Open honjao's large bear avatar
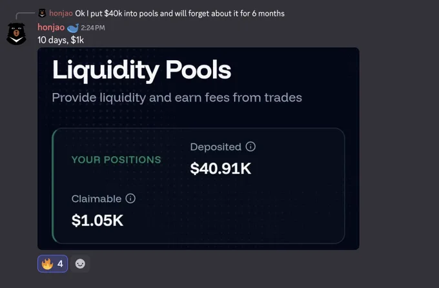Screen dimensions: 439x288 point(16,34)
